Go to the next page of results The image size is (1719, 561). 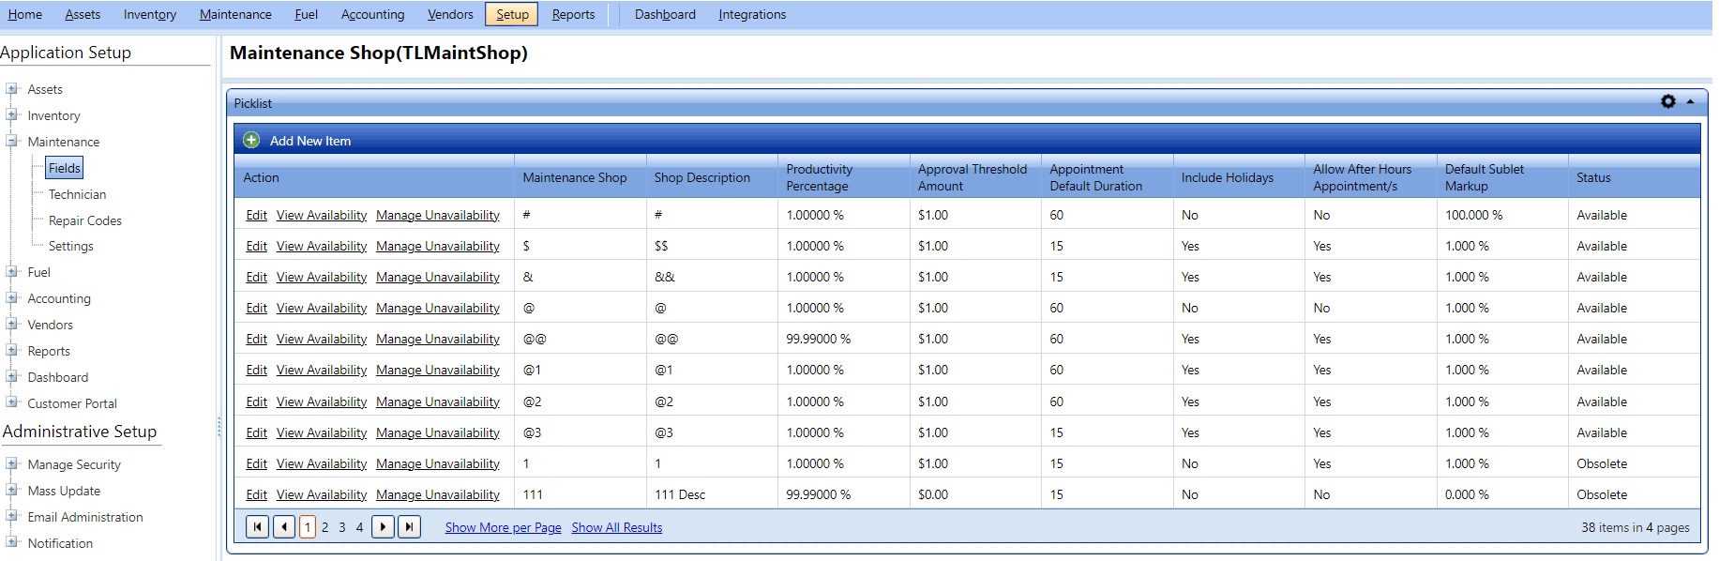[383, 527]
